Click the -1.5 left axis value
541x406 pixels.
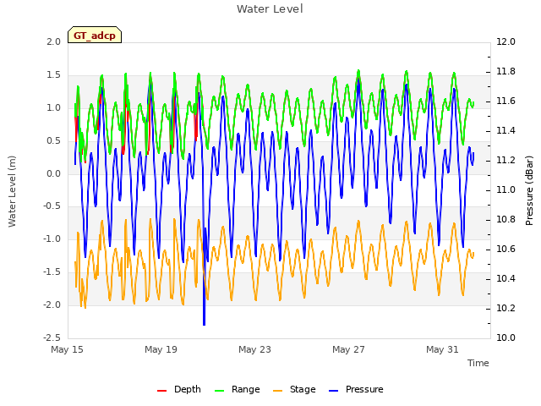52,272
